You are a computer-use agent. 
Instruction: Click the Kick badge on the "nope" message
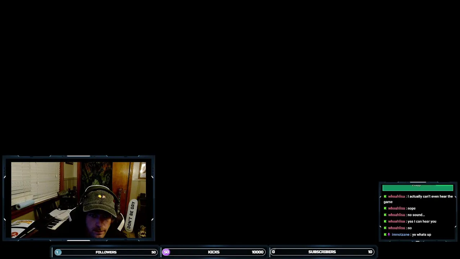pyautogui.click(x=385, y=208)
